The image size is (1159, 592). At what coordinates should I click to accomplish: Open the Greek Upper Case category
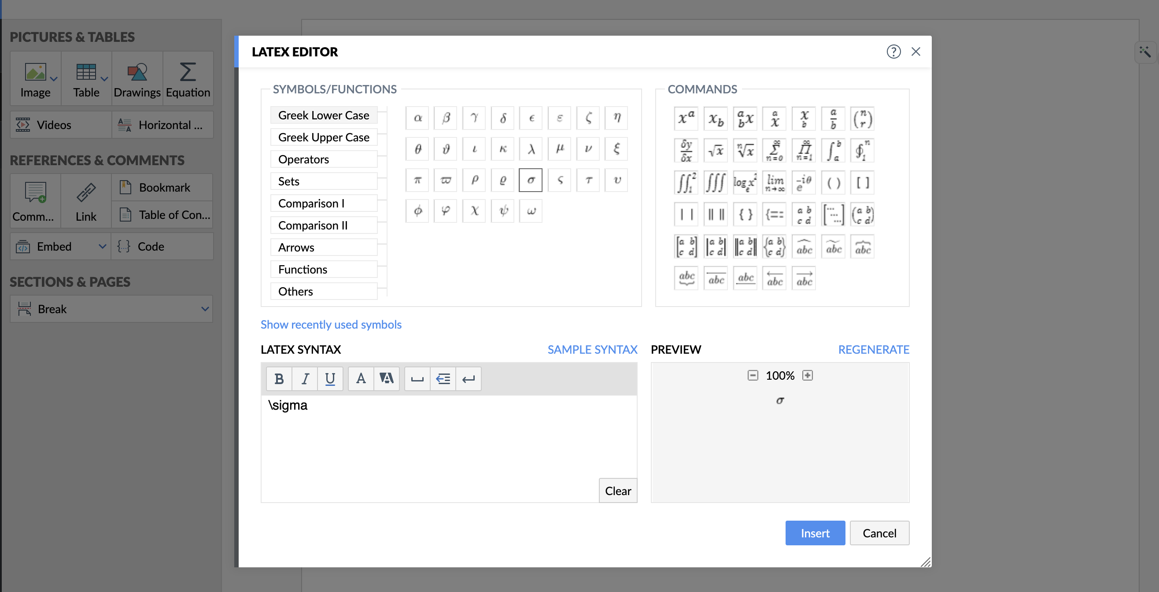[x=324, y=137]
